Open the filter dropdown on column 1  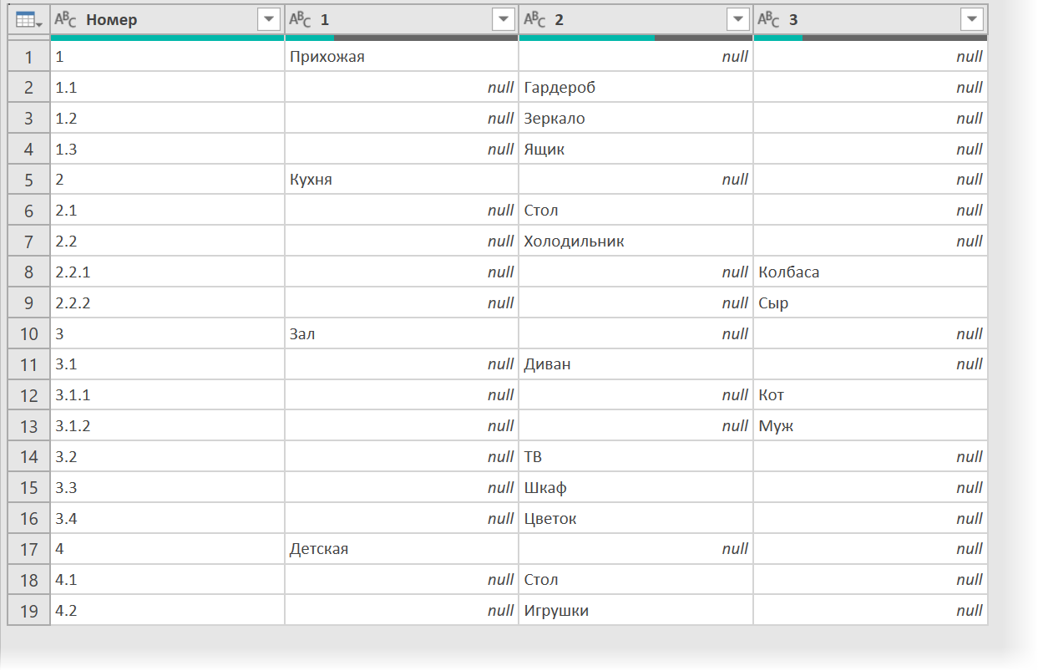[x=503, y=20]
